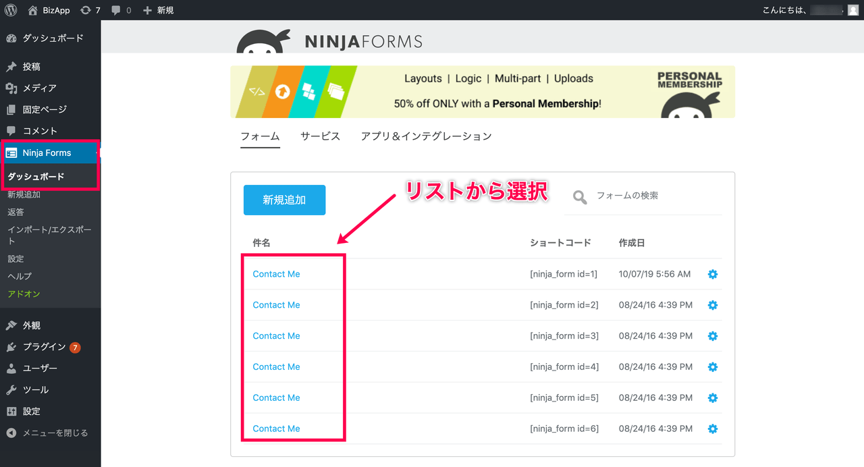Viewport: 864px width, 467px height.
Task: Open 設定 in the Ninja Forms submenu
Action: (16, 258)
